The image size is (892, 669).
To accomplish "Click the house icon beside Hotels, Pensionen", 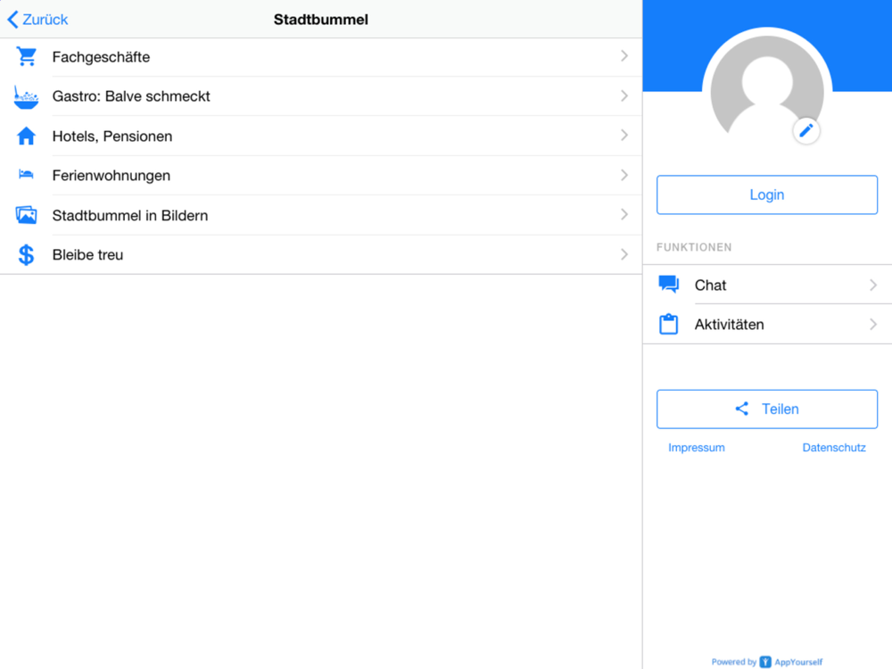I will point(26,136).
